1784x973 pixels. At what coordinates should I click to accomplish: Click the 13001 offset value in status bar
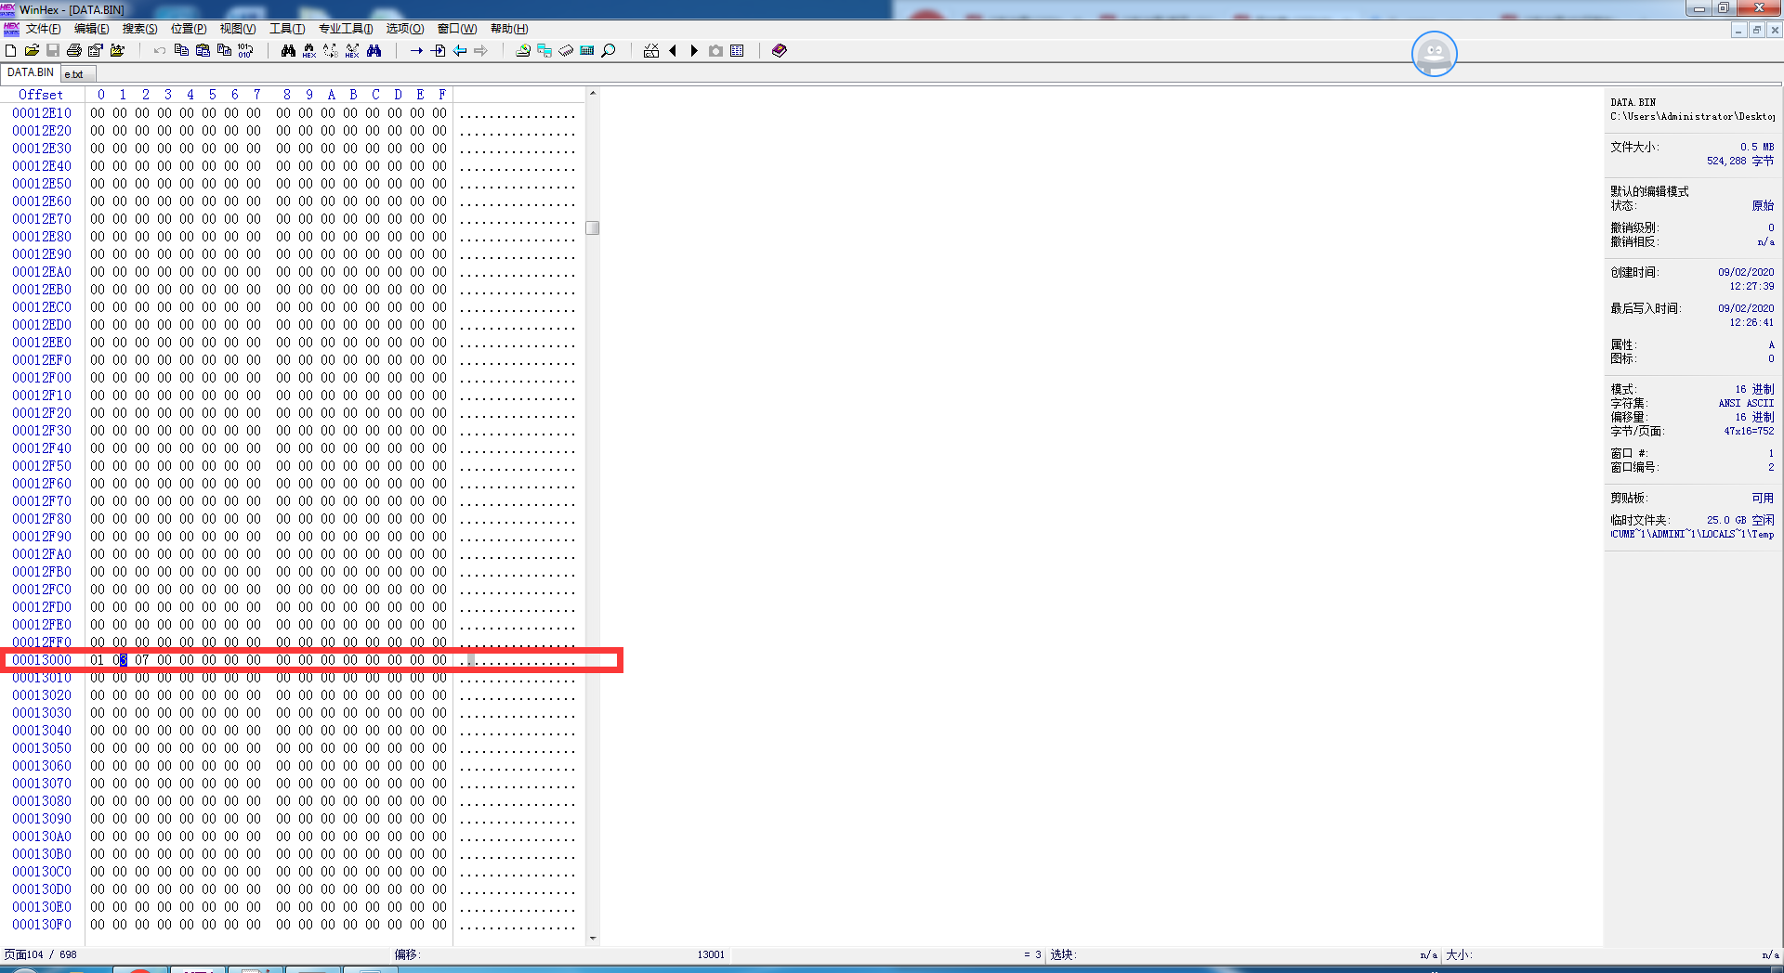(x=711, y=954)
